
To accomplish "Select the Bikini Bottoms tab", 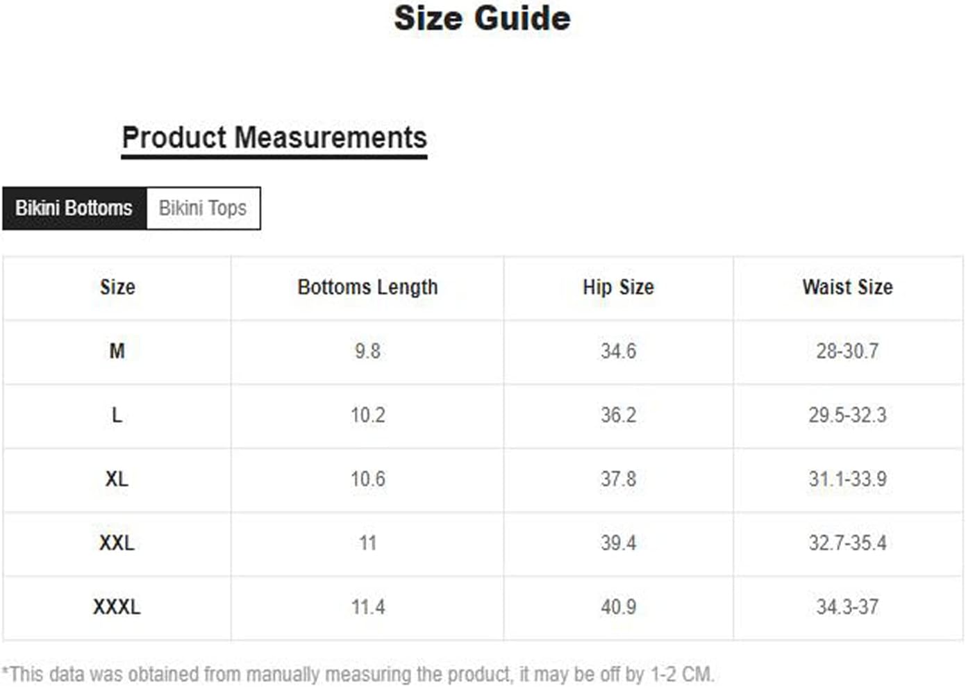I will [74, 208].
